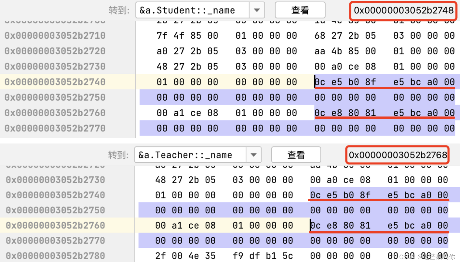Click bytes 0c e8 80 81 in Student panel
Image resolution: width=460 pixels, height=263 pixels.
click(345, 113)
